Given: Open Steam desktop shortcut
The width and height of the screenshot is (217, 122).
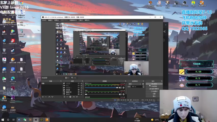Looking at the screenshot, I should (13, 51).
